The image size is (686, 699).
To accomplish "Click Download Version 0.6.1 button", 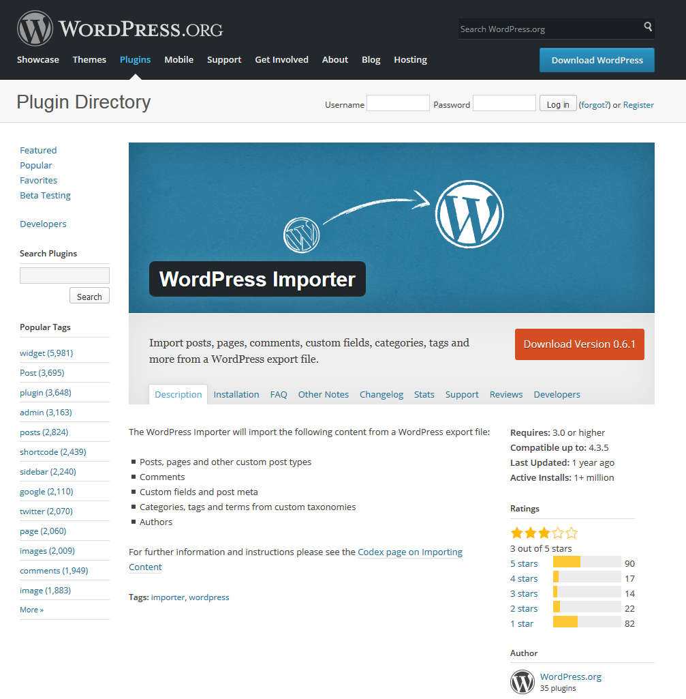I will click(579, 344).
